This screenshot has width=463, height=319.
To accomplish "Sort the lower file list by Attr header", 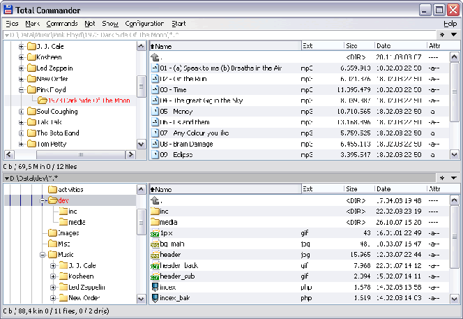I will pyautogui.click(x=443, y=189).
